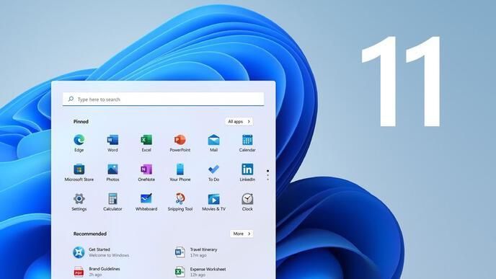The width and height of the screenshot is (496, 279).
Task: Open the Travel Itinerary recommended document
Action: [x=196, y=252]
